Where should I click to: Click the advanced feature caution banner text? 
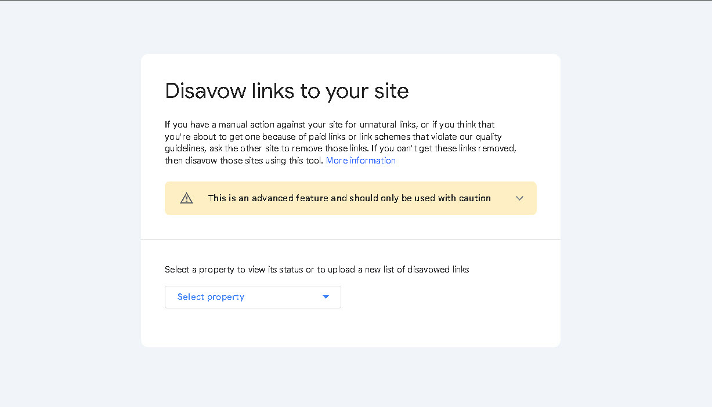click(x=349, y=198)
